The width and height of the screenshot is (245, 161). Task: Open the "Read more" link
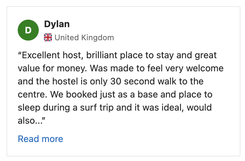pyautogui.click(x=40, y=139)
